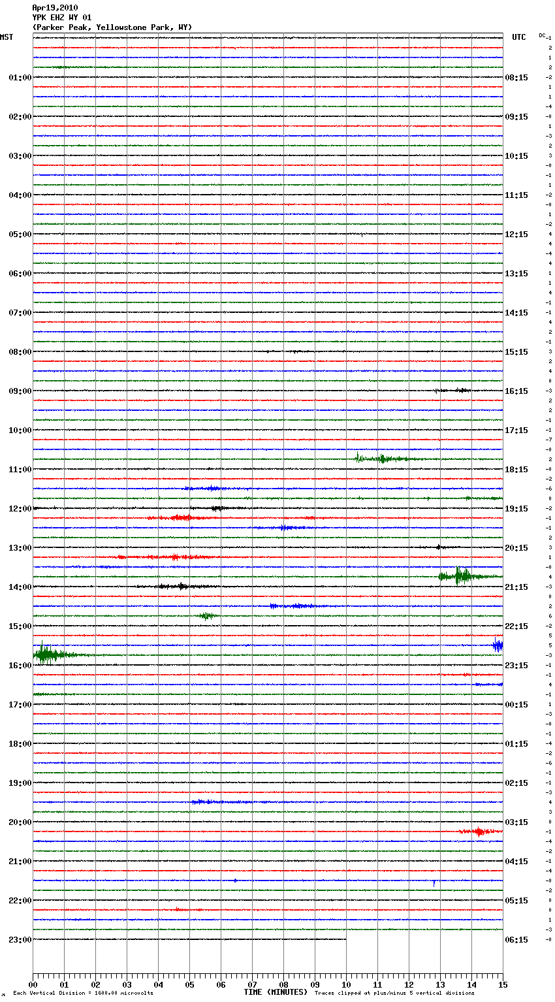The image size is (555, 1002).
Task: Click minute-axis tick label '05'
Action: 189,984
